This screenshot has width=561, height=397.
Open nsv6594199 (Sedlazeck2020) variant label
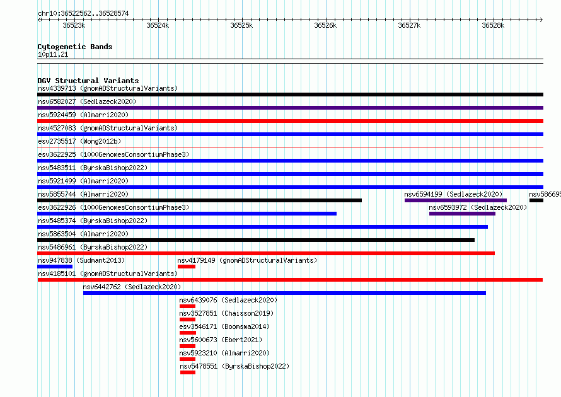(453, 194)
